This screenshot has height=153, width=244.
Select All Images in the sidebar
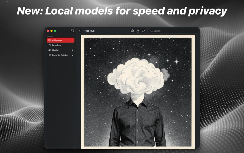pos(60,40)
